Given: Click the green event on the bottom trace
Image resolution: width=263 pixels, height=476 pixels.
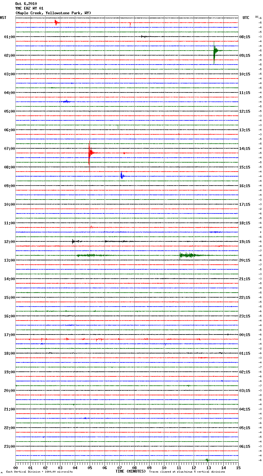Looking at the screenshot, I should 207,460.
